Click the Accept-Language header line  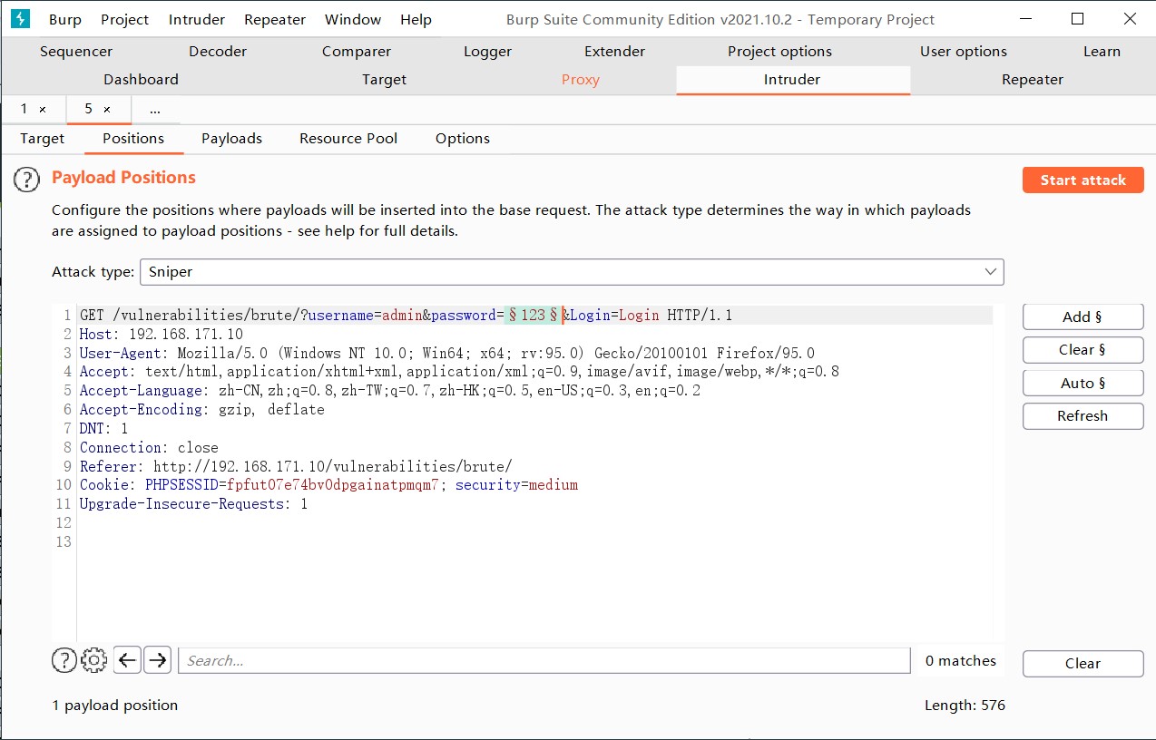390,391
